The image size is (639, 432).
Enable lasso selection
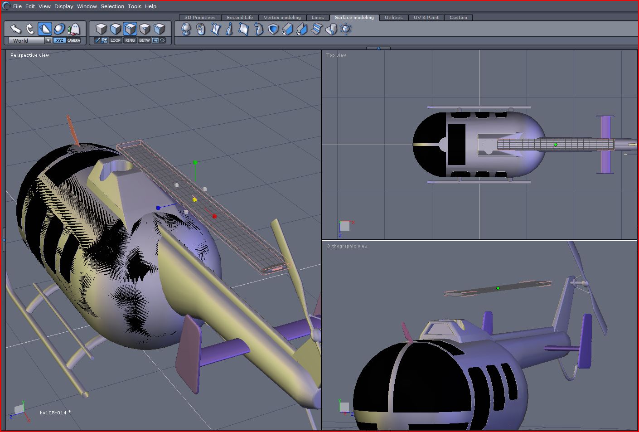point(163,40)
